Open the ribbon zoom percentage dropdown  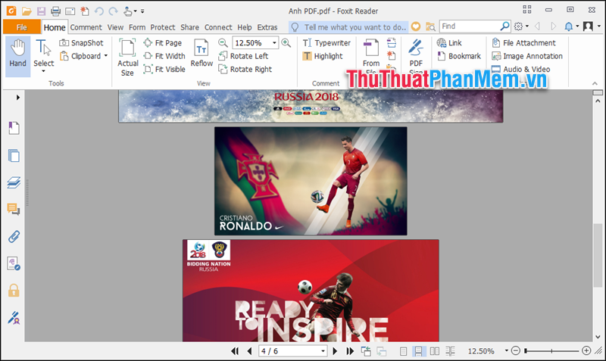click(x=274, y=43)
